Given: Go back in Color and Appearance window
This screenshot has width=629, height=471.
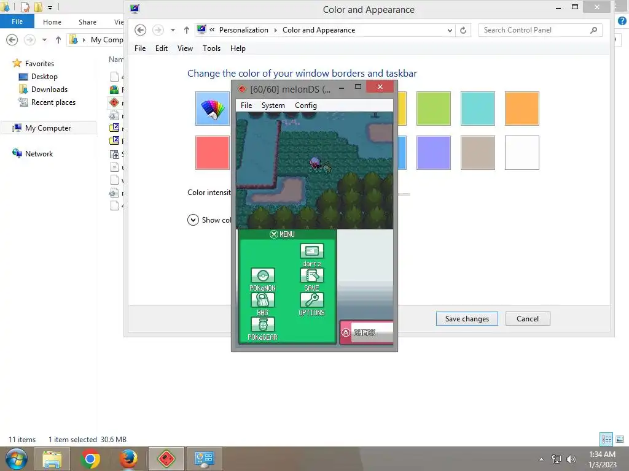Looking at the screenshot, I should [x=141, y=30].
